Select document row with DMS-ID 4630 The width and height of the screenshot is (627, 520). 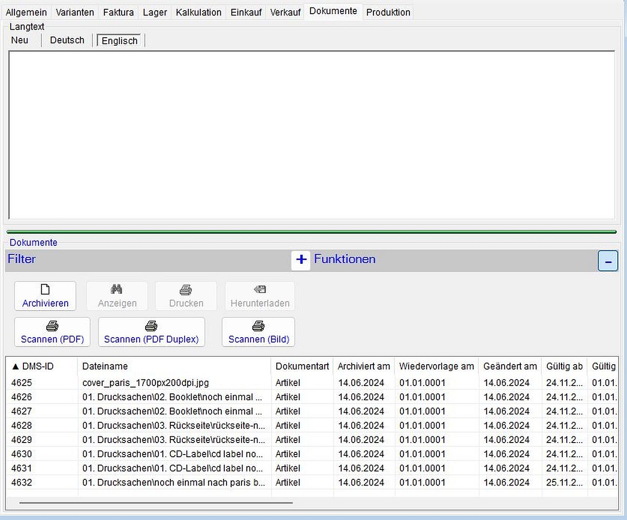tap(312, 454)
